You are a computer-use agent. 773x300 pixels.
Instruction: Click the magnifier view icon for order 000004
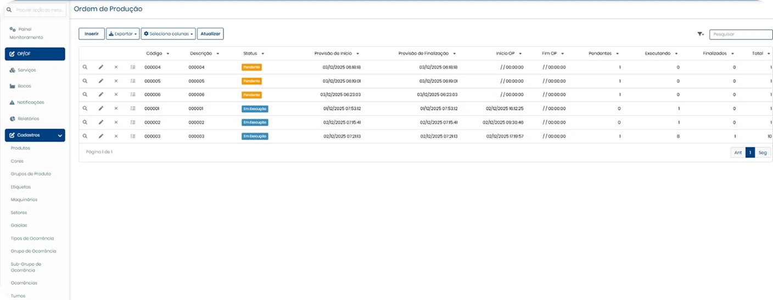85,67
